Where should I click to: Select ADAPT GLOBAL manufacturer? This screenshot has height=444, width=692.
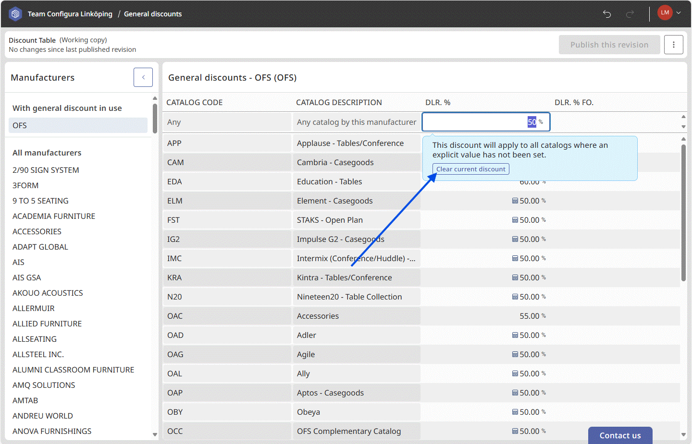[40, 247]
